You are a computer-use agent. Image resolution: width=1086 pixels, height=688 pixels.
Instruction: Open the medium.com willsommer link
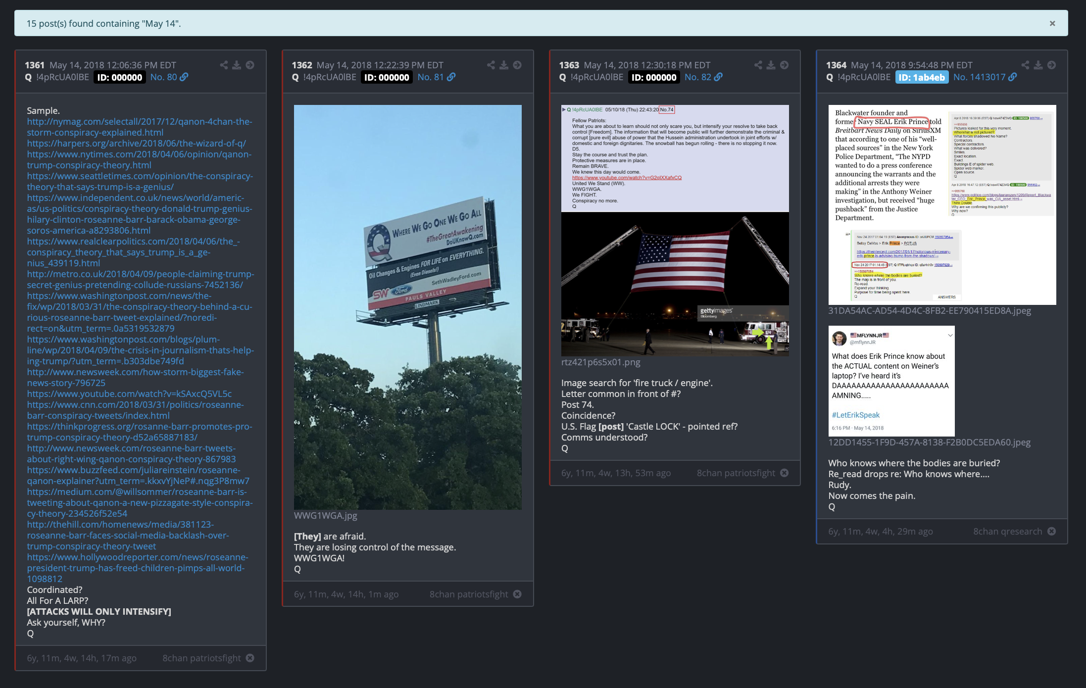(x=140, y=503)
